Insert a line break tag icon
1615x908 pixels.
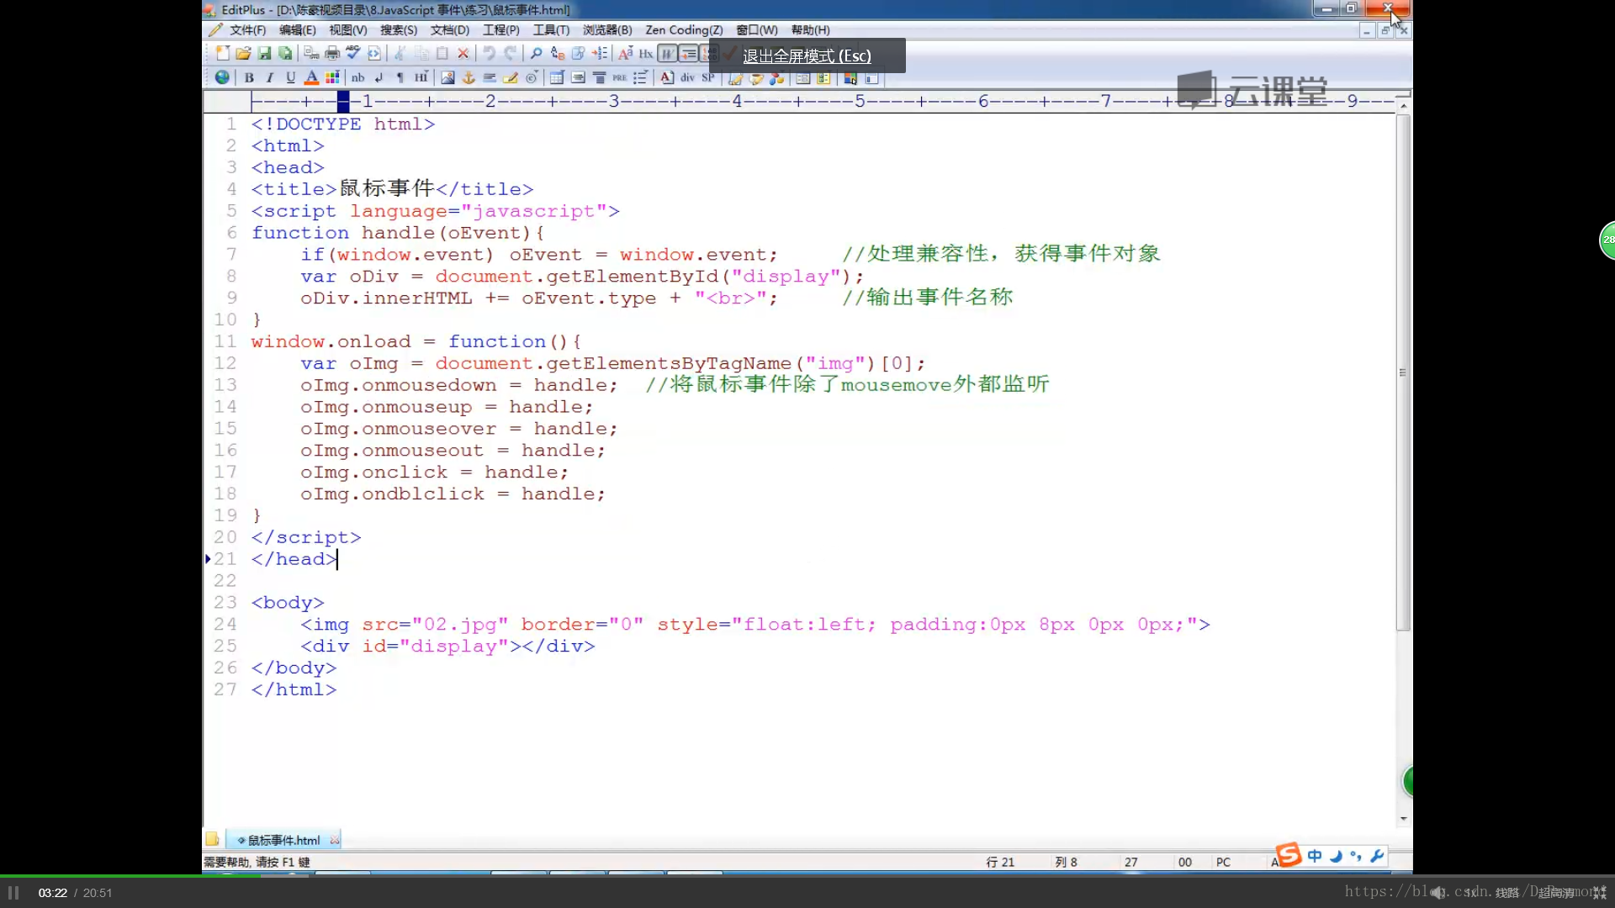click(x=379, y=77)
